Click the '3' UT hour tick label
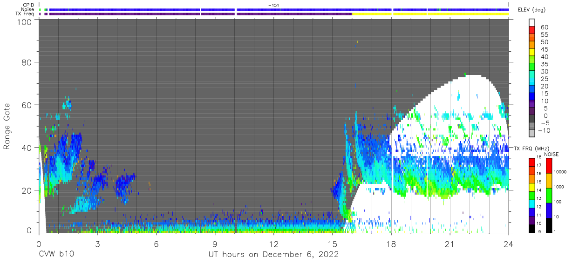 (97, 244)
